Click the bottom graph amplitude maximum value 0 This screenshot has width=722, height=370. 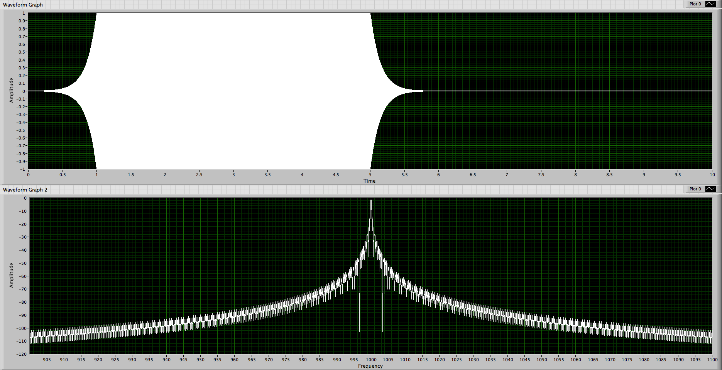coord(25,198)
